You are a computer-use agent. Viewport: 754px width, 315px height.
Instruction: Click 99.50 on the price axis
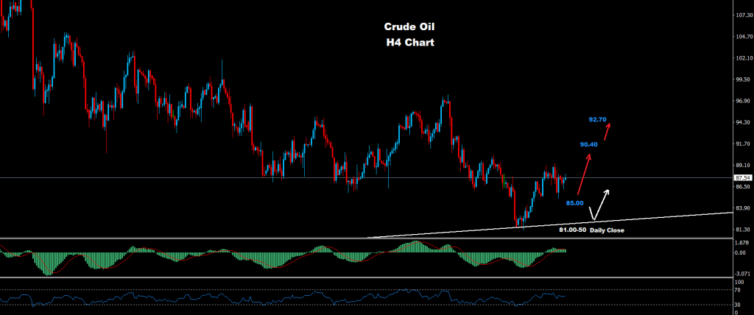tap(744, 79)
